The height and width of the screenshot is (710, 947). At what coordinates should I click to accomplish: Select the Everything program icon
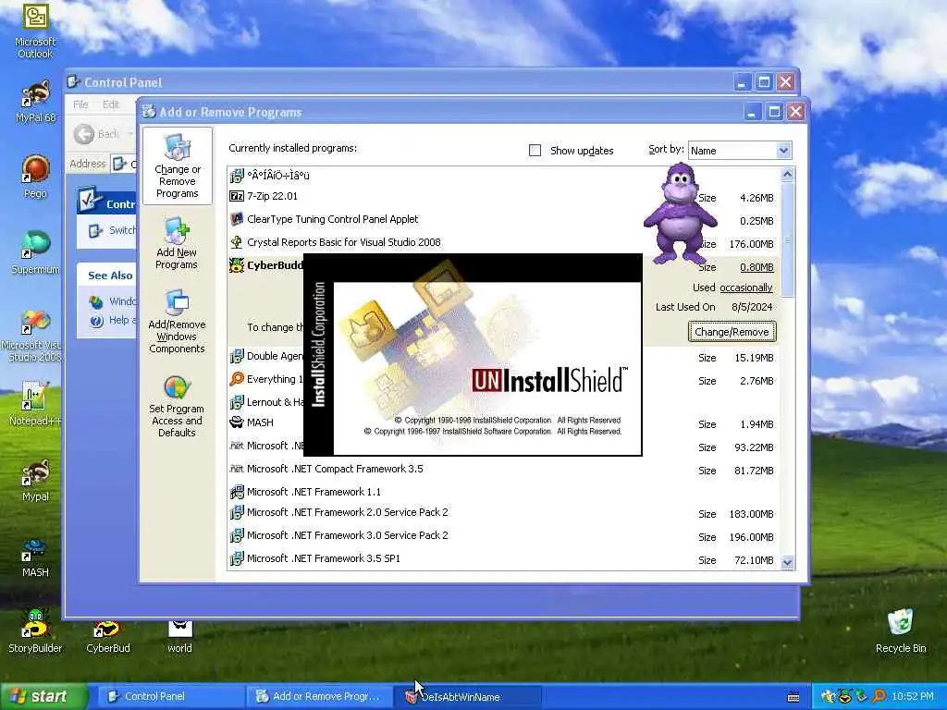[237, 379]
